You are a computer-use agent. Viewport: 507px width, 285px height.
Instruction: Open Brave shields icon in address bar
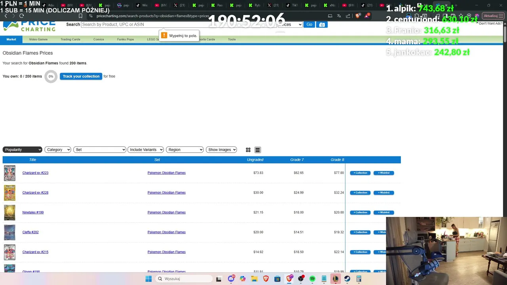pyautogui.click(x=358, y=16)
